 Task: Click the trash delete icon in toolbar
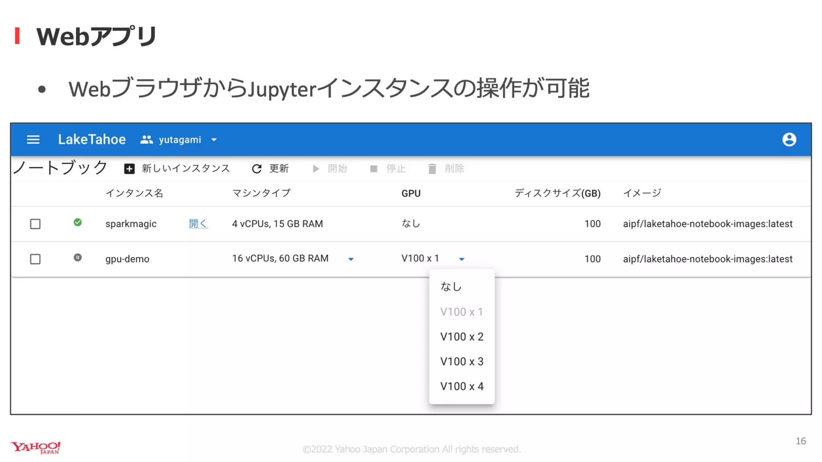[x=432, y=169]
